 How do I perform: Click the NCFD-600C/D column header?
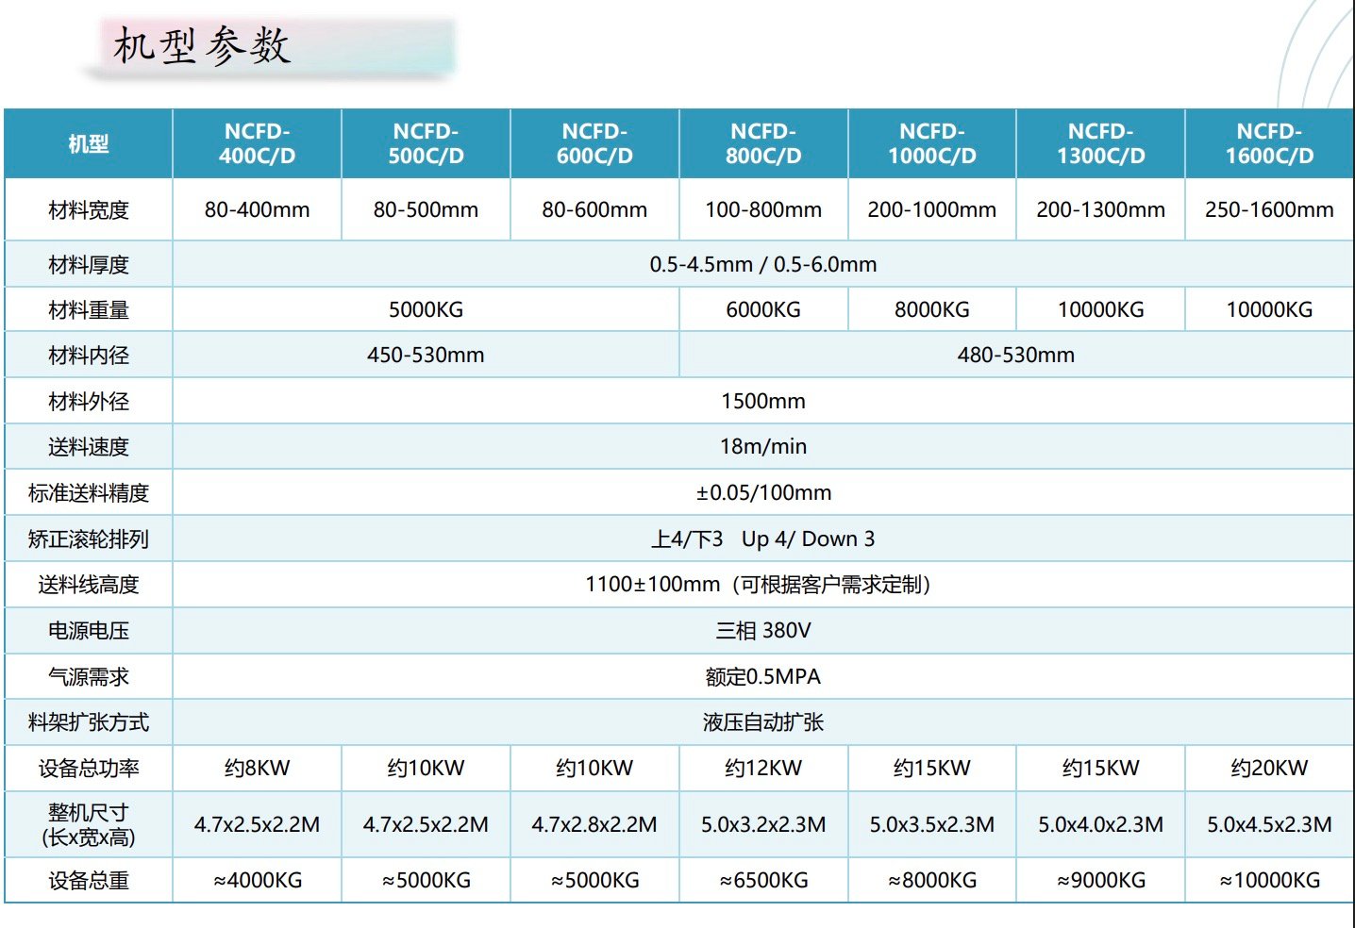(594, 143)
